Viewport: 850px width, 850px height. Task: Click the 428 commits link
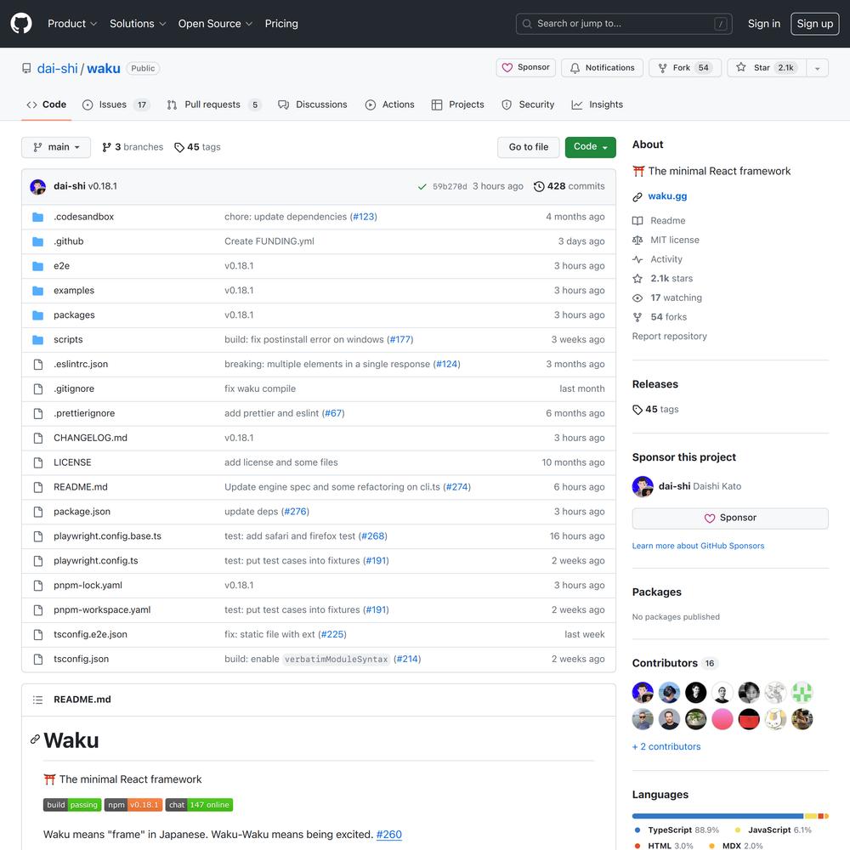[x=569, y=186]
